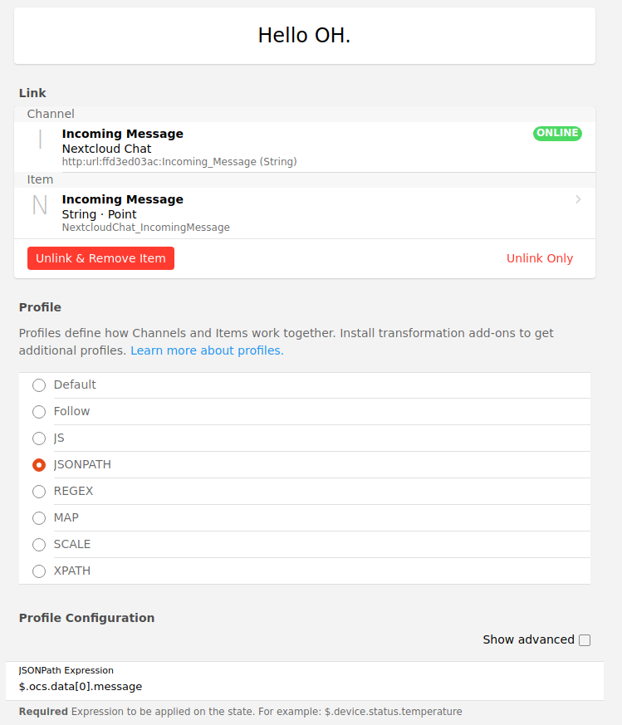The image size is (622, 725).
Task: Click the Hello OH. header card
Action: click(x=304, y=36)
